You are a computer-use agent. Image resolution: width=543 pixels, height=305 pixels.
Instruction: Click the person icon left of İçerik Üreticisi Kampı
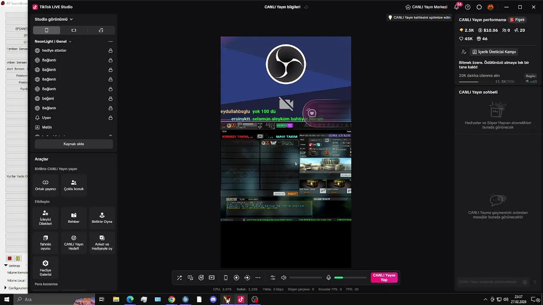[x=464, y=52]
